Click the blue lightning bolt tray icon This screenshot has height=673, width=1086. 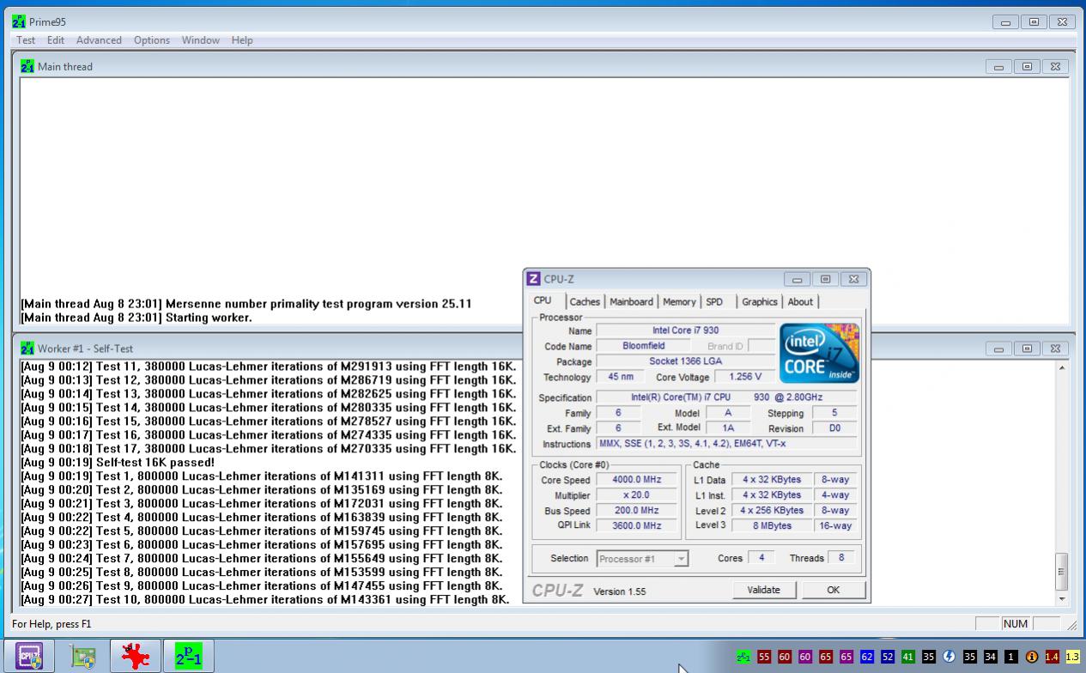coord(949,657)
